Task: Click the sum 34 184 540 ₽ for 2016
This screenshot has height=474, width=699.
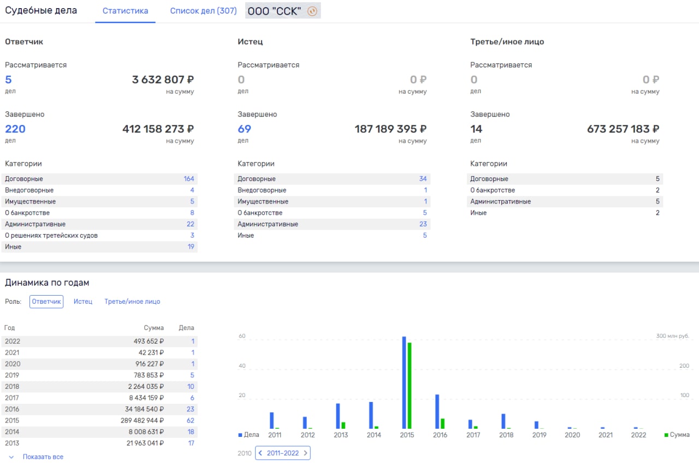Action: pos(144,409)
